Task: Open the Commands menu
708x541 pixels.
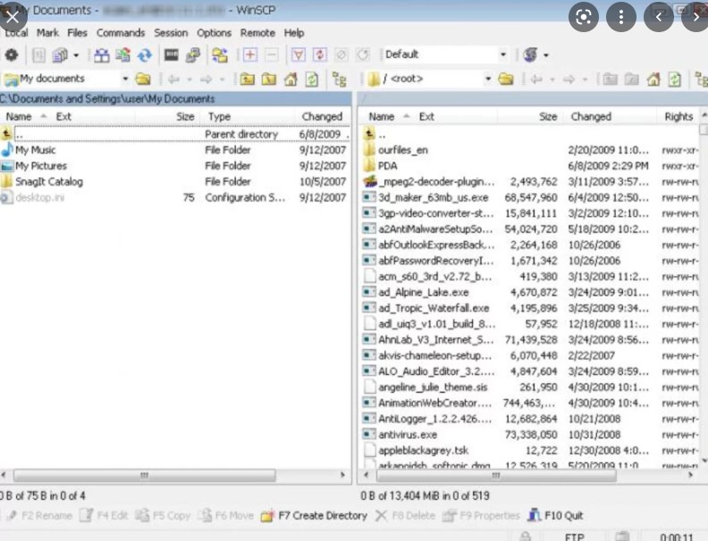Action: [121, 33]
